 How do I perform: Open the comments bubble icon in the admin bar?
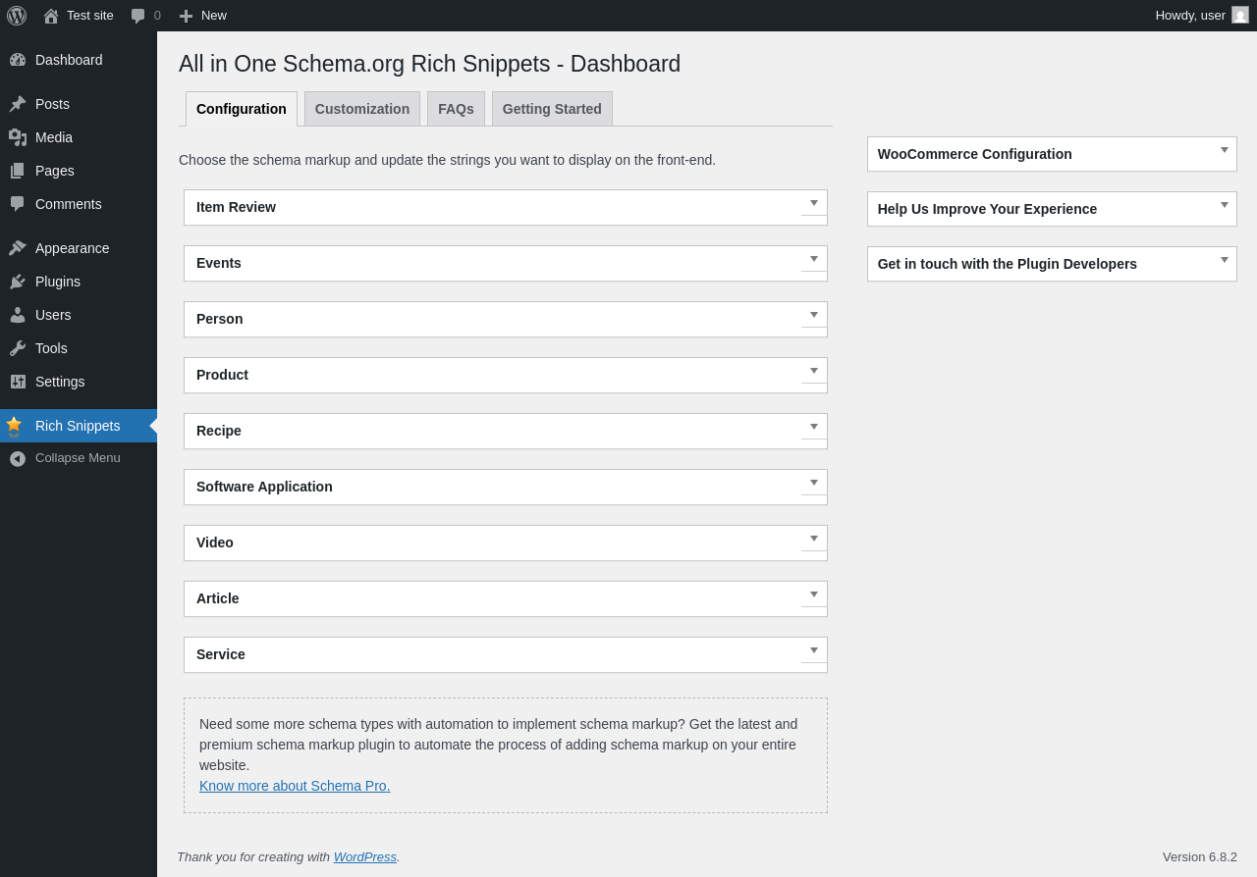click(x=137, y=16)
